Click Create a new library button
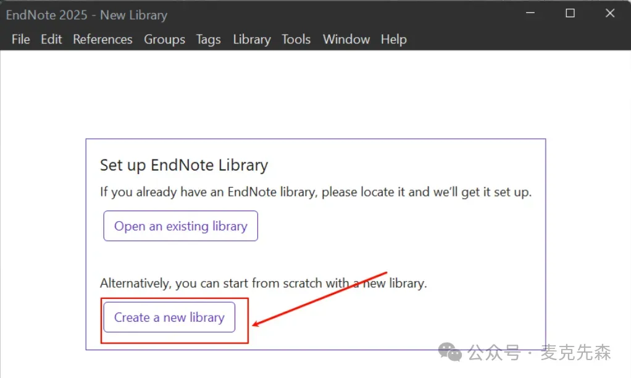 pyautogui.click(x=169, y=317)
